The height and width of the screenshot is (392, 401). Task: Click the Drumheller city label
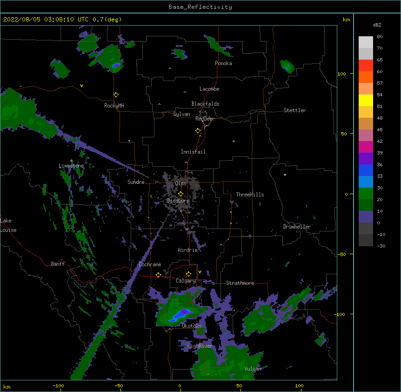[297, 227]
